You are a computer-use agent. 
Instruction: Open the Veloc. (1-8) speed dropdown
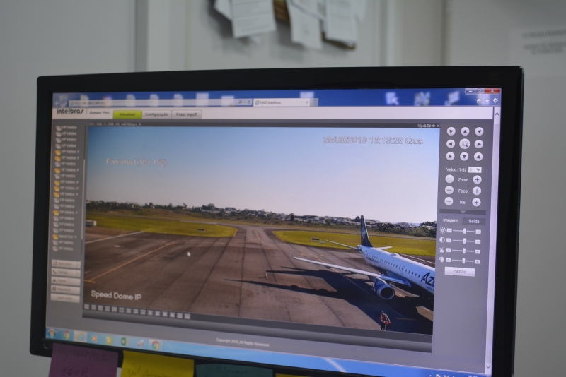point(474,169)
